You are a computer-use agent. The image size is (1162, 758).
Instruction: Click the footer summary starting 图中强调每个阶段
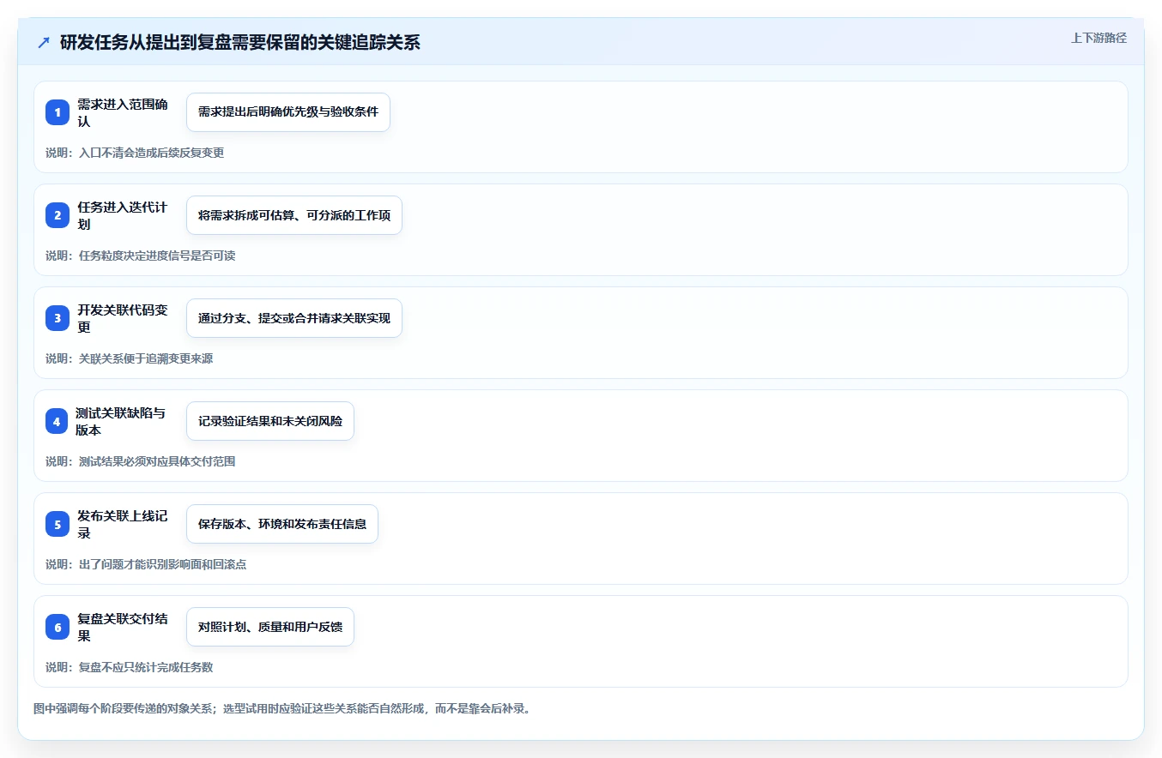click(281, 709)
